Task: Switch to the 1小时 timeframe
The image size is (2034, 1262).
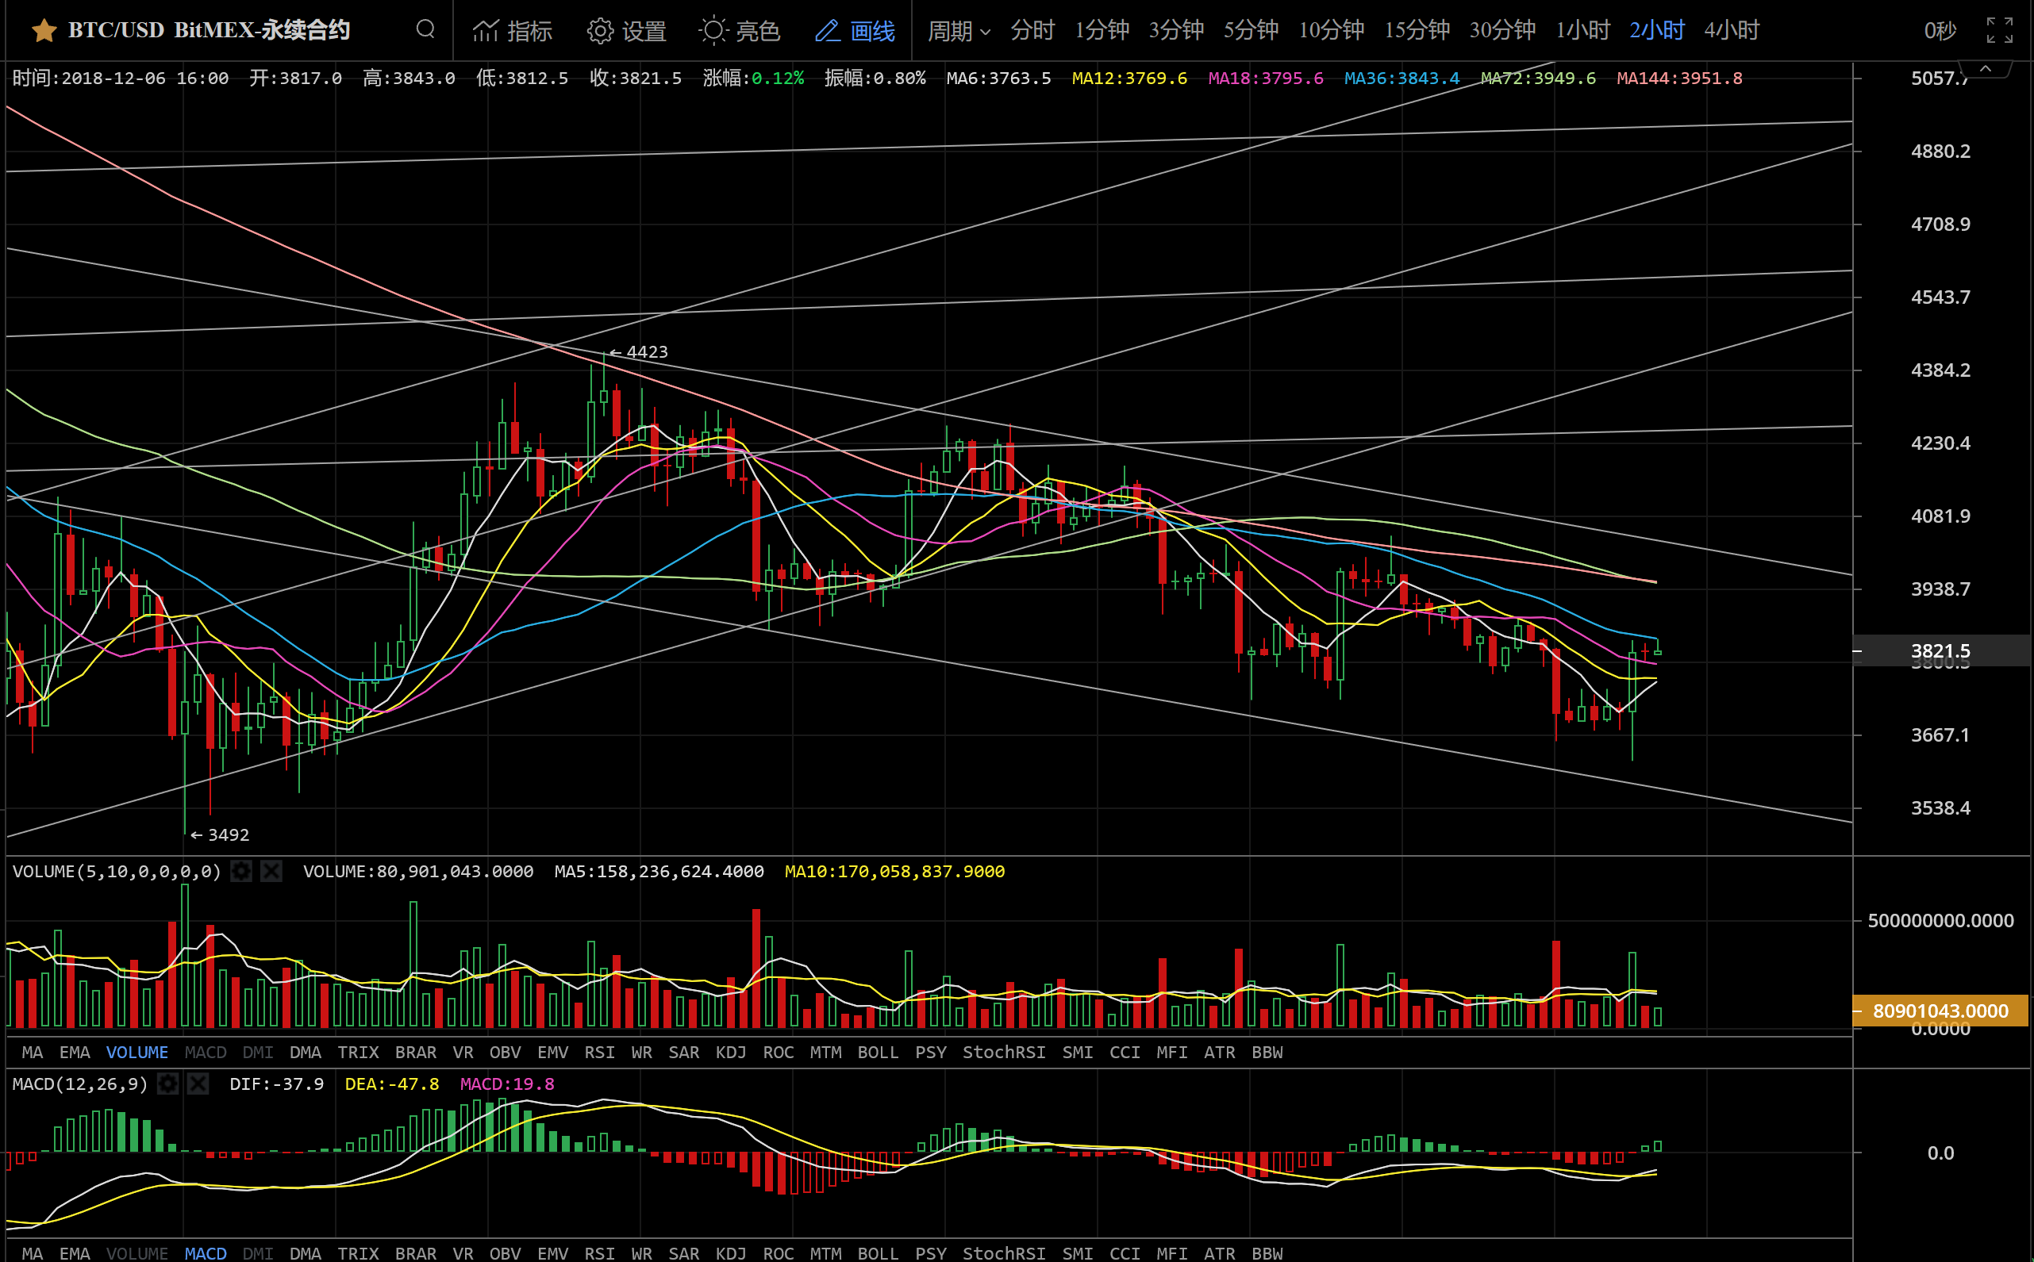Action: [x=1582, y=31]
